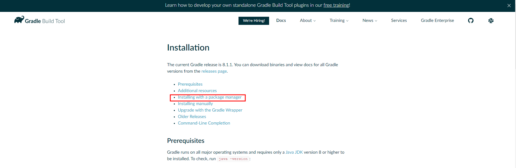
Task: Open Upgrade with the Gradle Wrapper
Action: [x=210, y=110]
